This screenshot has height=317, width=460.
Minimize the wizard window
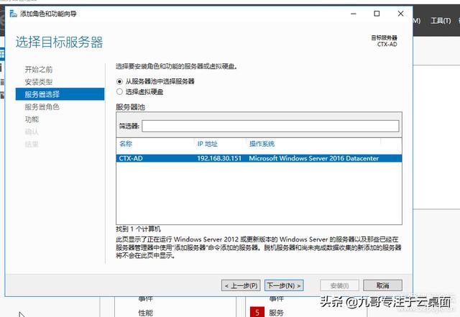[x=353, y=14]
